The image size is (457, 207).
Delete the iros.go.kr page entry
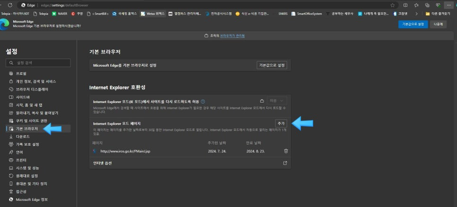tap(286, 151)
